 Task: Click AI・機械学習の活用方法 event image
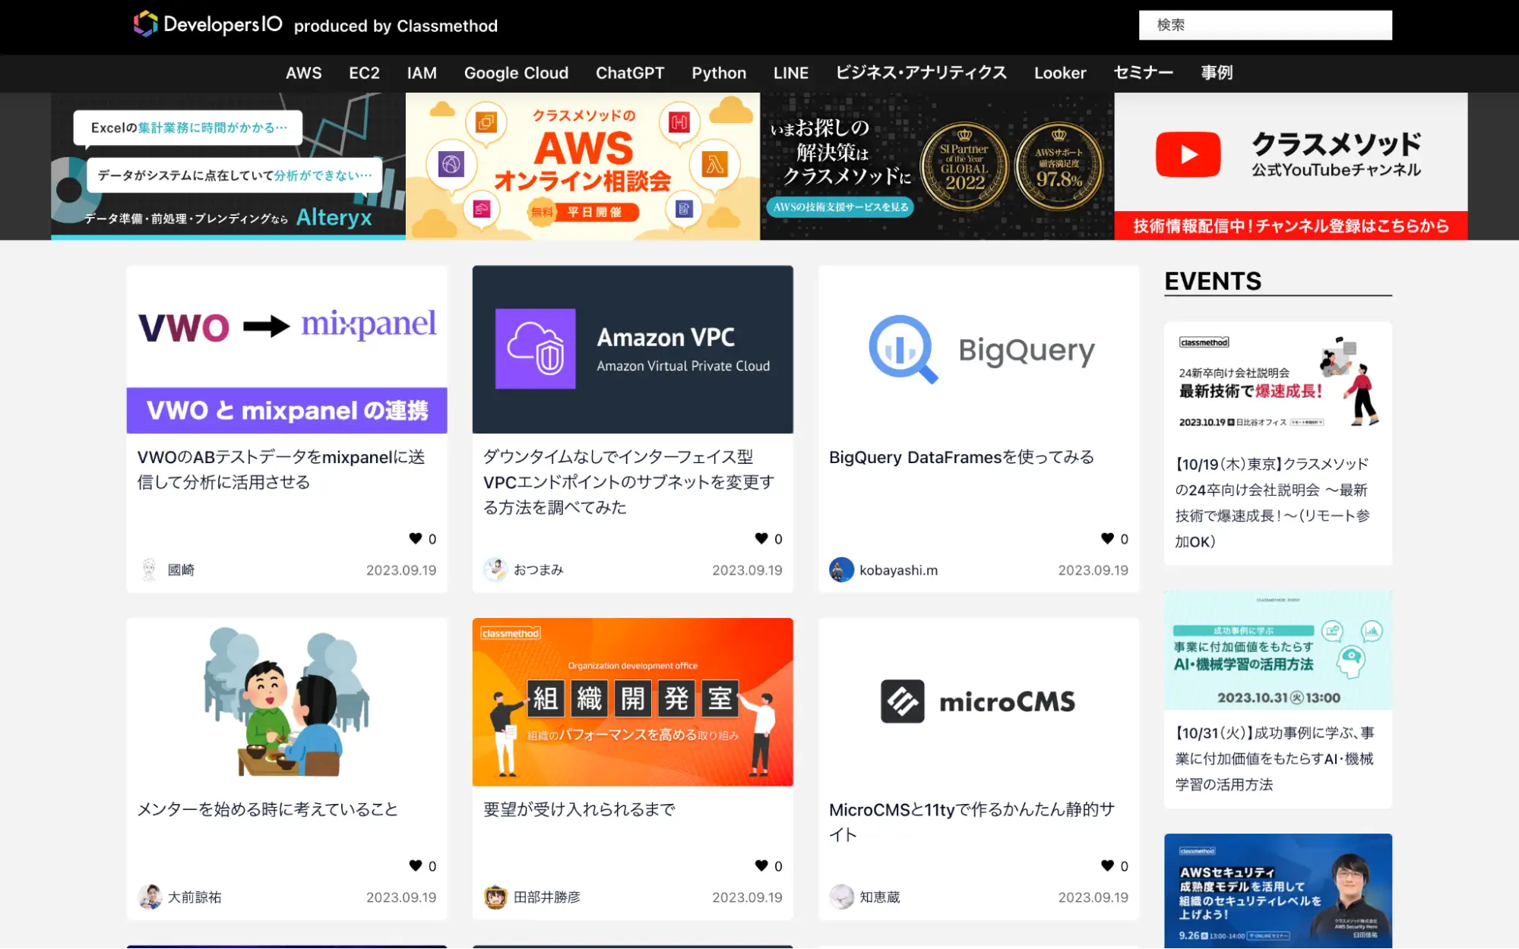(1278, 650)
